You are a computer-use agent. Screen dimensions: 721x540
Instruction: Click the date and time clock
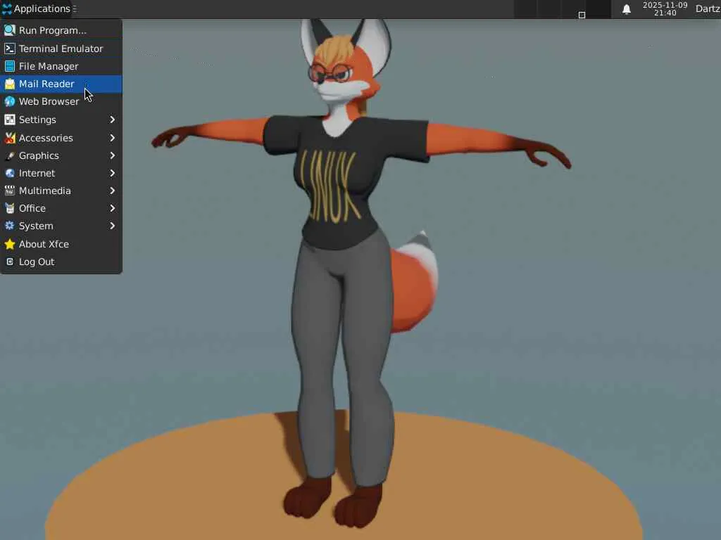tap(665, 8)
